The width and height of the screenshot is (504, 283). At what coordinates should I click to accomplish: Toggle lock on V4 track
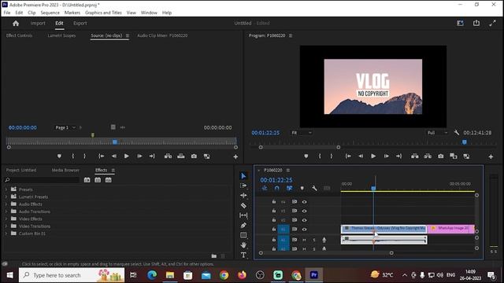tap(274, 201)
